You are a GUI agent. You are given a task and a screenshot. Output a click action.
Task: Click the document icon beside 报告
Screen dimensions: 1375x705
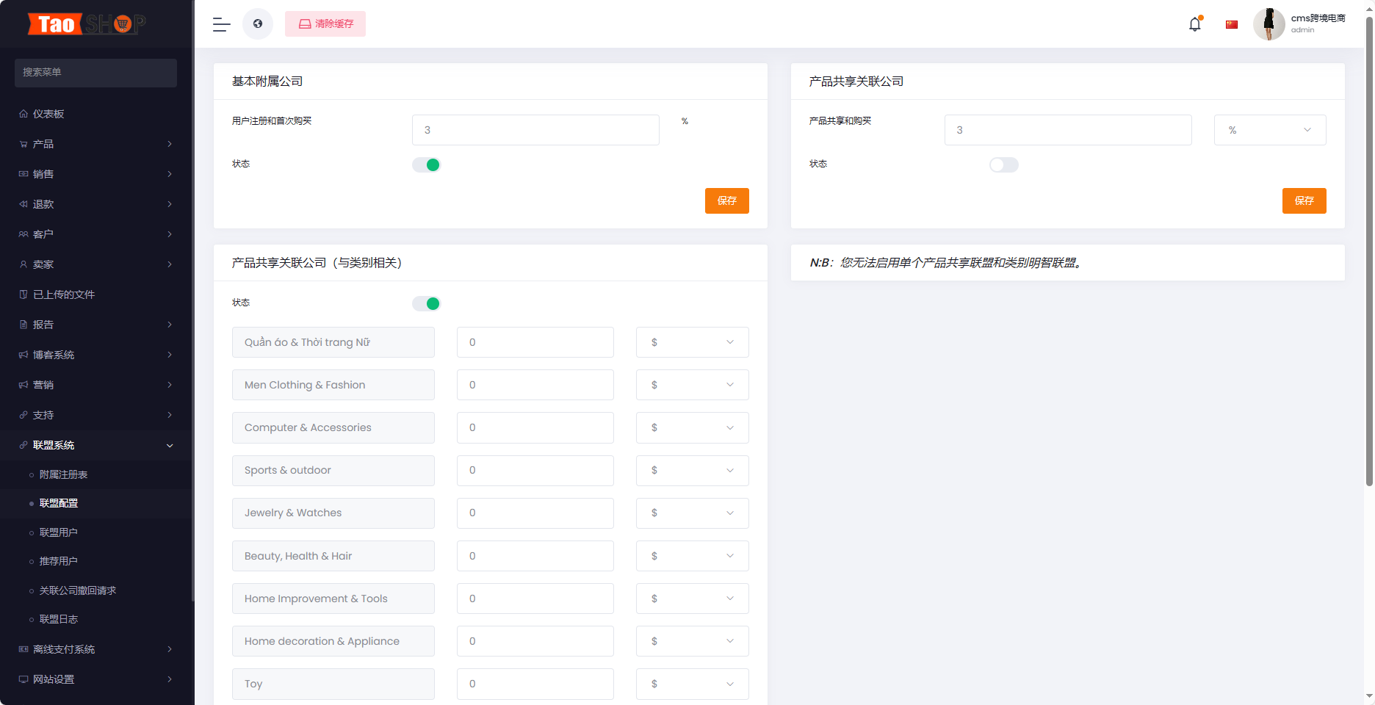pyautogui.click(x=24, y=325)
